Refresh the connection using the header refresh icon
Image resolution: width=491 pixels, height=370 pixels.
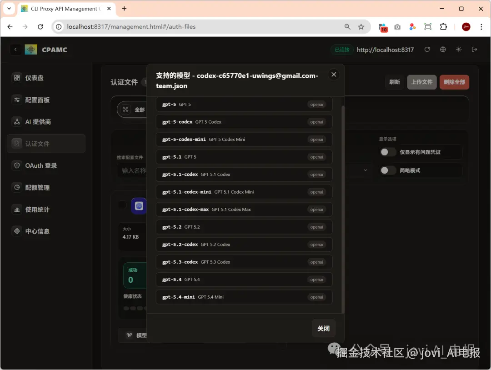coord(427,49)
